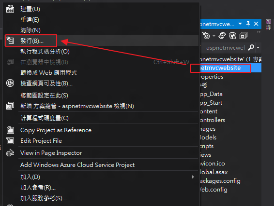274x206 pixels.
Task: Toggle the pin auto-hide icon on Solution Explorer
Action: coord(248,24)
